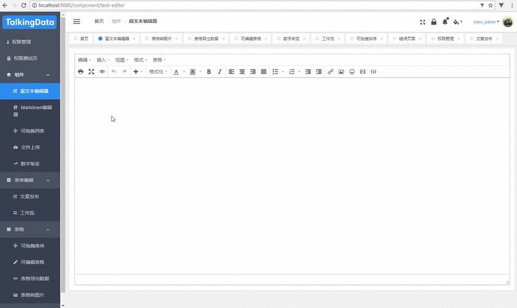Image resolution: width=517 pixels, height=308 pixels.
Task: Open 表格导出数据 in sidebar
Action: click(x=30, y=278)
